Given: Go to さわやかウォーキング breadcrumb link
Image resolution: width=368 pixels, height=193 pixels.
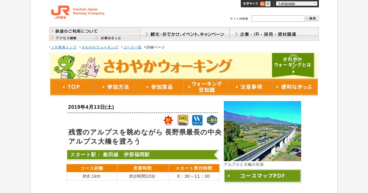Looking at the screenshot, I should (x=100, y=47).
